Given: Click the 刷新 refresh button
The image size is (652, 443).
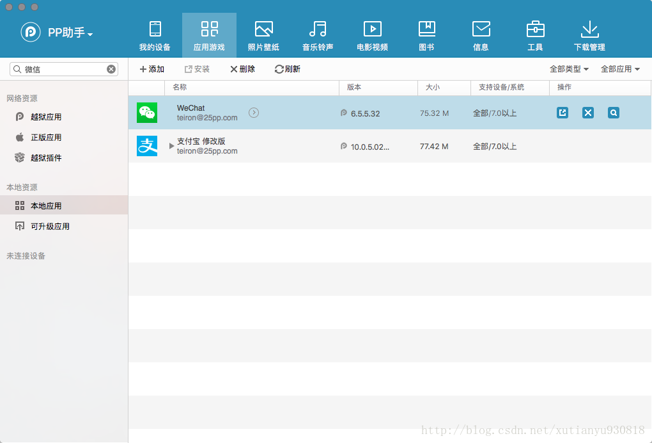Looking at the screenshot, I should pyautogui.click(x=288, y=69).
